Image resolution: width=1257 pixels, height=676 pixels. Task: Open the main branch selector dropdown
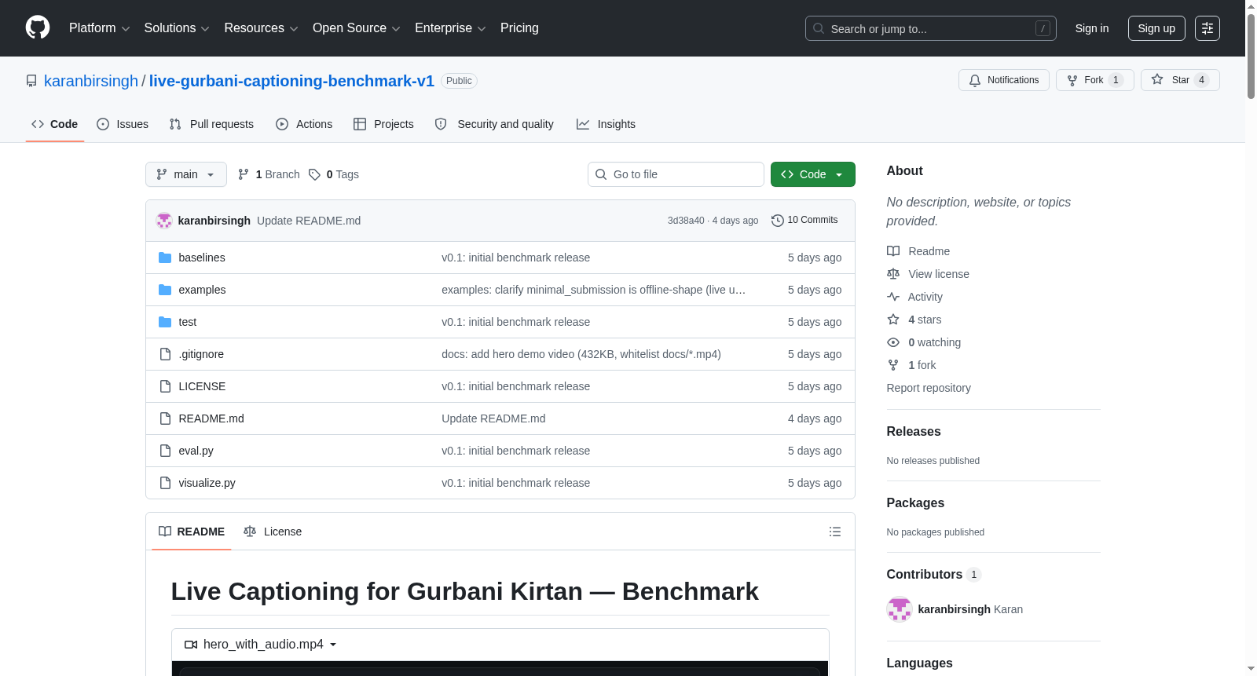click(x=186, y=174)
